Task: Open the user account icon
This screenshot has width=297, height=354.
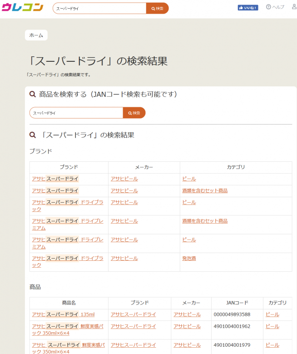Action: point(294,7)
